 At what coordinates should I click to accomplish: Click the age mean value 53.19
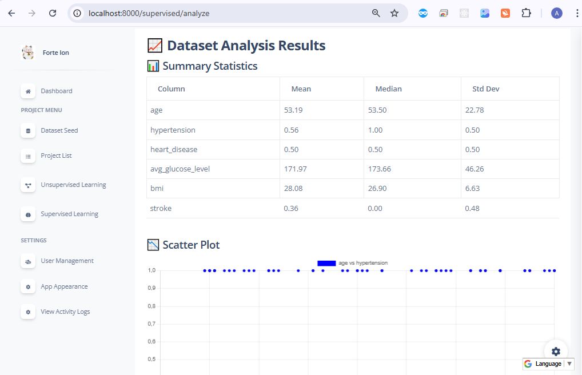click(x=293, y=110)
